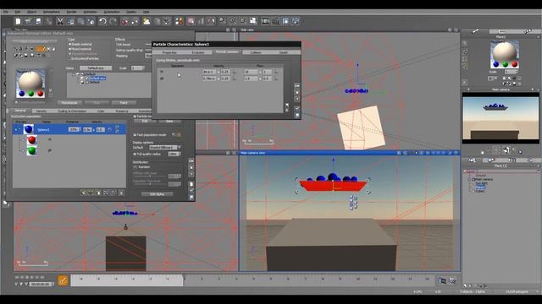Click the OK icon of Particle Characteristics
This screenshot has height=304, width=542.
click(x=297, y=85)
